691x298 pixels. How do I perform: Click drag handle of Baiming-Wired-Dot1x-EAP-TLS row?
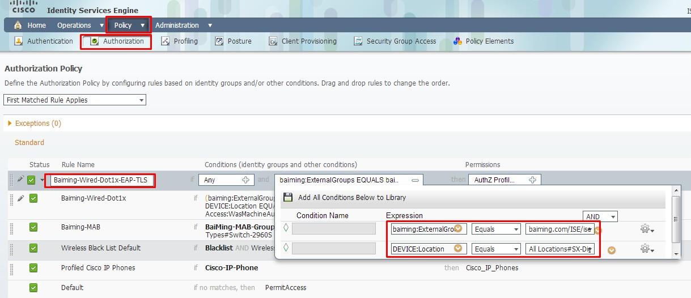[11, 181]
